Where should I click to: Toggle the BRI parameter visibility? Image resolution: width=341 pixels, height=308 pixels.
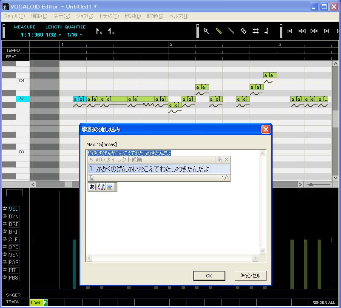pyautogui.click(x=5, y=231)
